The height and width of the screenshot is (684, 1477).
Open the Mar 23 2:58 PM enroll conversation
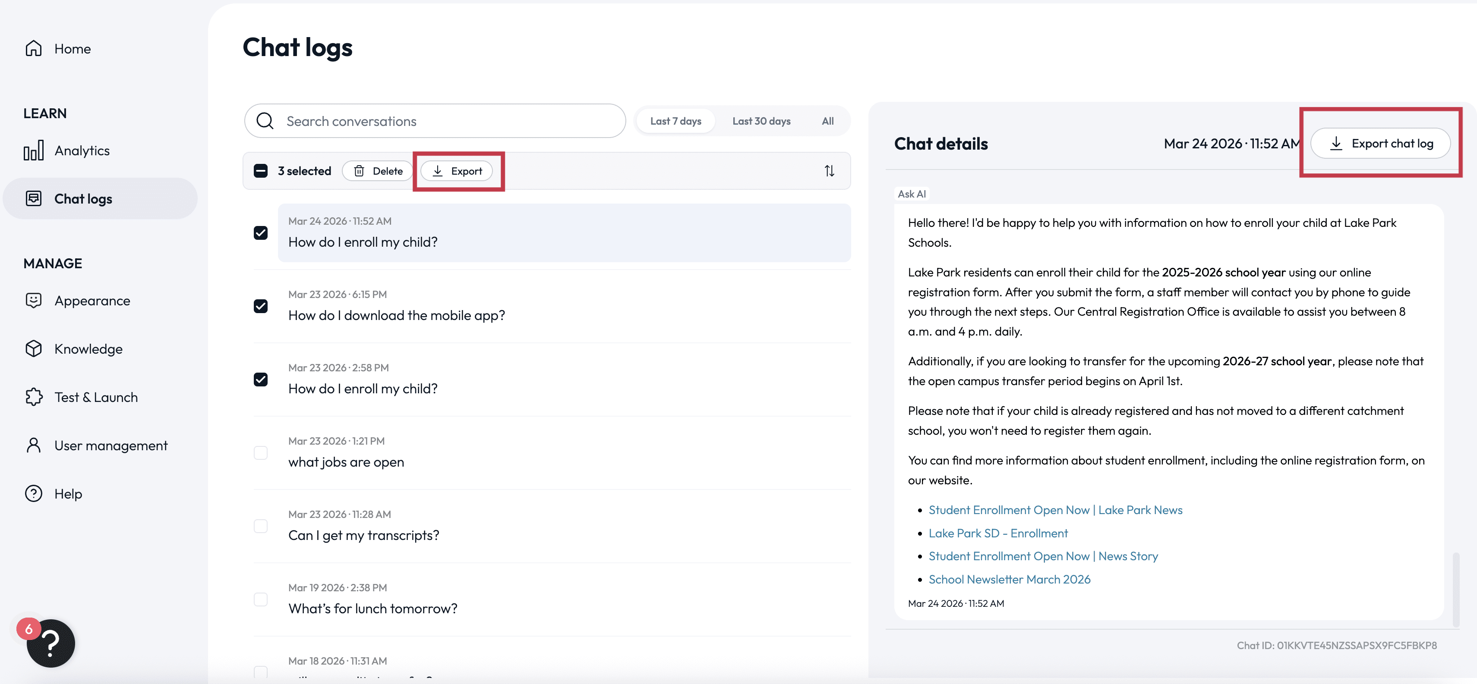pos(564,379)
